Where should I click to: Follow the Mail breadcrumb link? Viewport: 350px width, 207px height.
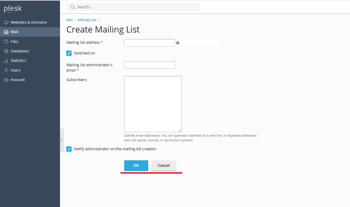pos(69,20)
